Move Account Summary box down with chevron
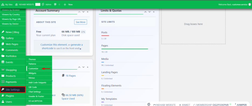The image size is (252, 106). 83,12
